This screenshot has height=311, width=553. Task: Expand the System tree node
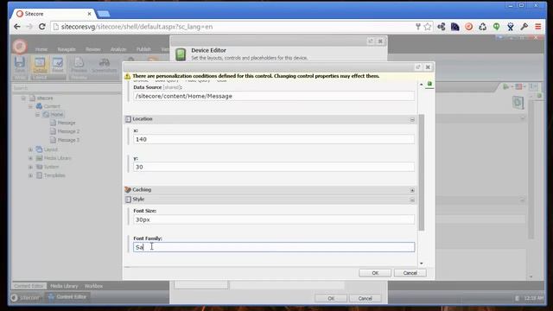(x=30, y=167)
